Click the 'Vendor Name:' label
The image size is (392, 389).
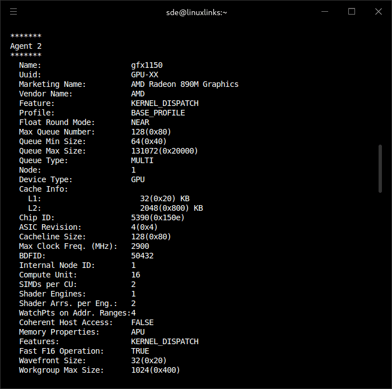click(46, 94)
